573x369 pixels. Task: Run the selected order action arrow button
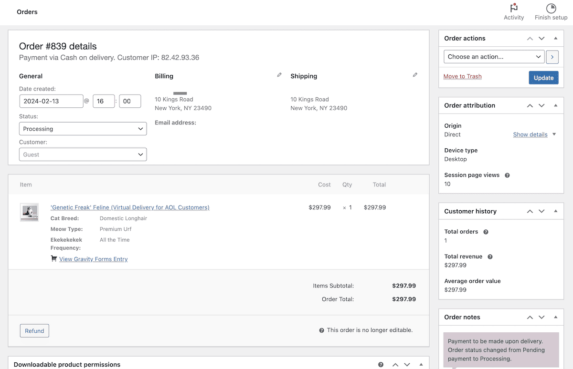tap(552, 57)
